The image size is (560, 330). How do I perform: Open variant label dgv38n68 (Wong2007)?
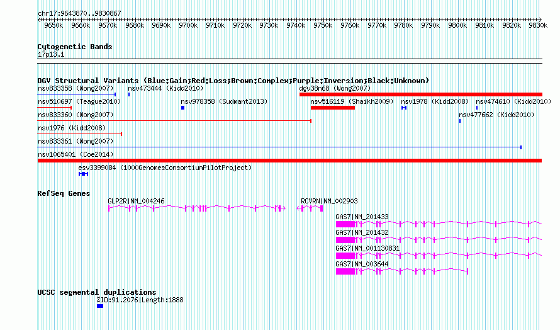[335, 88]
